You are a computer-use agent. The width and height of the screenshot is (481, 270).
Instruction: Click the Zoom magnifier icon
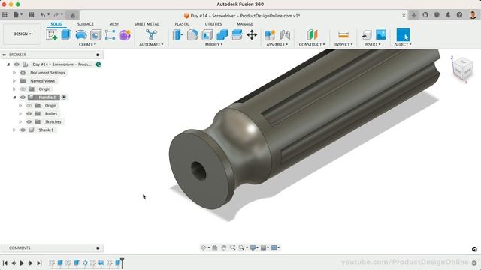click(x=232, y=247)
